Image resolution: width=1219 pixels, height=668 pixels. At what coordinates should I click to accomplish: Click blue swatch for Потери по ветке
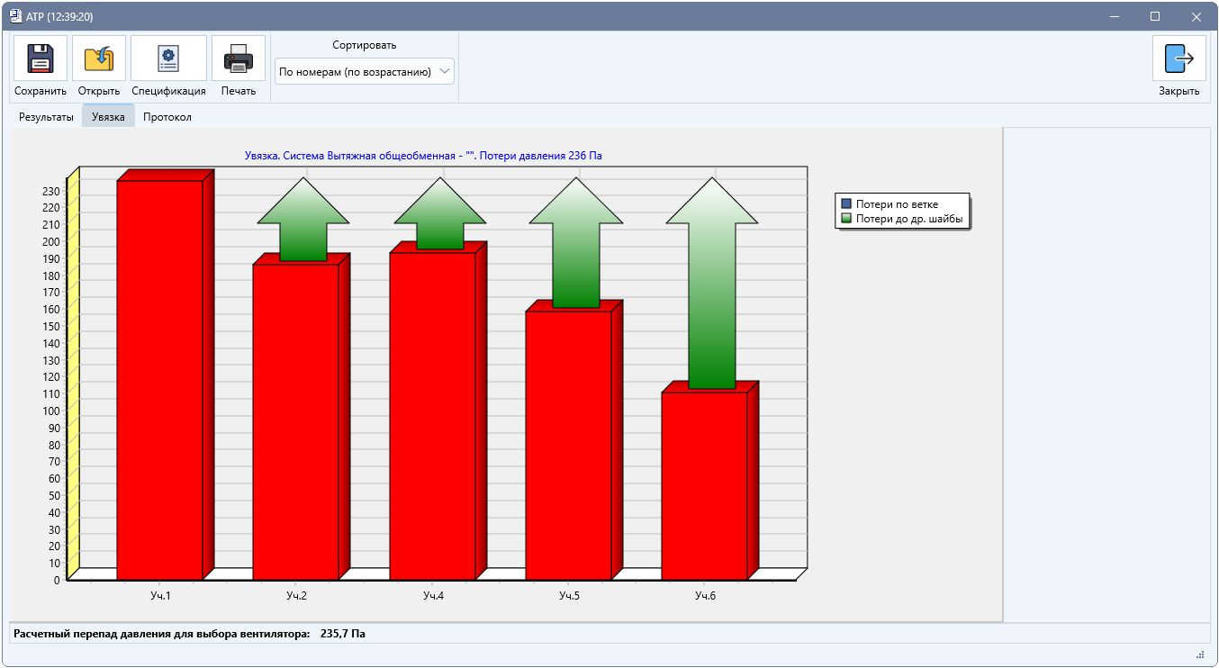(845, 204)
